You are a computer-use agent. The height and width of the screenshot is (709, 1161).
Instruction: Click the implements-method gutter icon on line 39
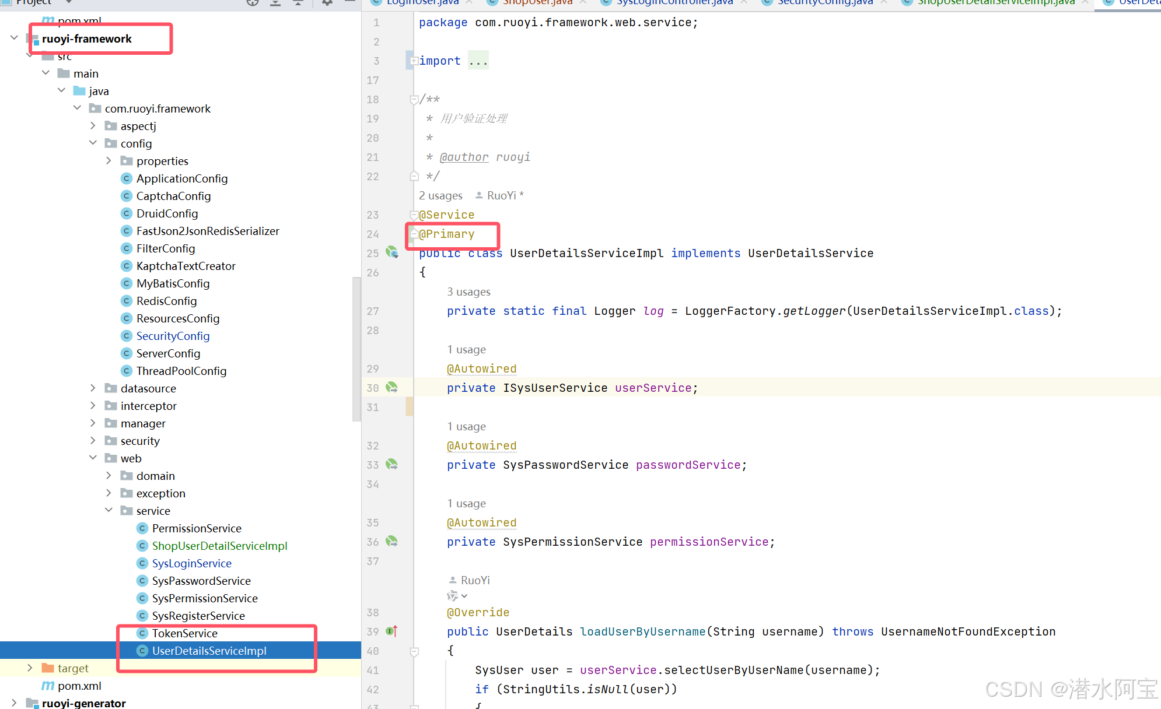coord(392,631)
